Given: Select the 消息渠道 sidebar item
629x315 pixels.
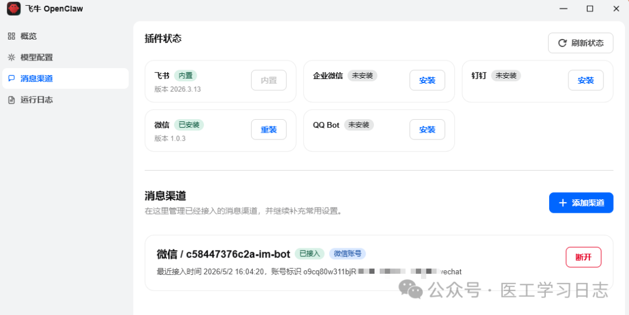Looking at the screenshot, I should pyautogui.click(x=65, y=78).
